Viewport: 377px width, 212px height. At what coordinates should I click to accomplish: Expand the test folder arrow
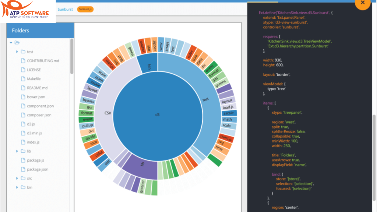(17, 52)
